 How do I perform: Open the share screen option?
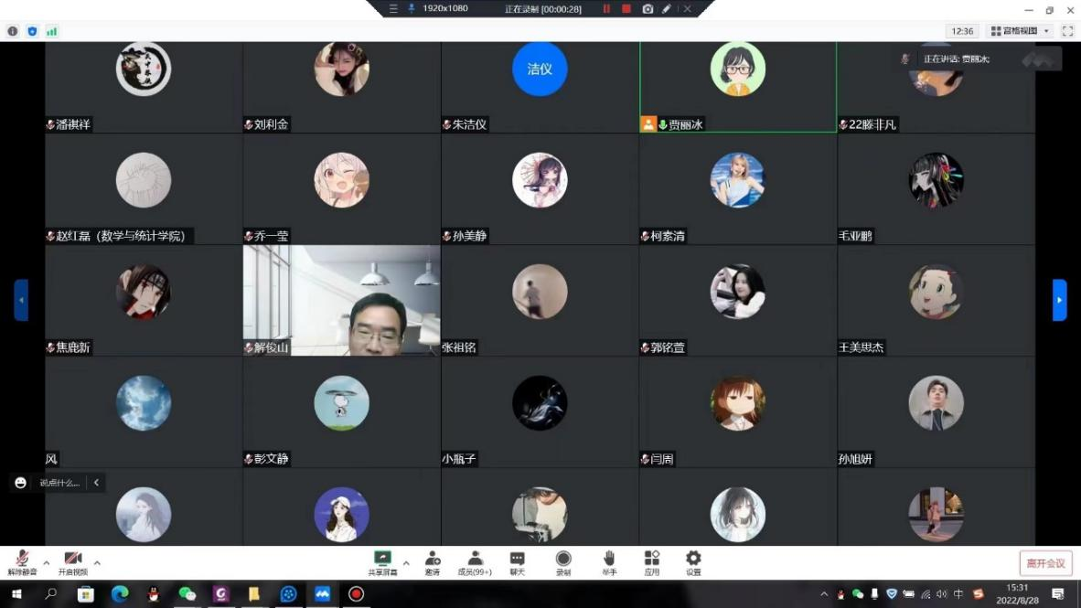[x=382, y=562]
